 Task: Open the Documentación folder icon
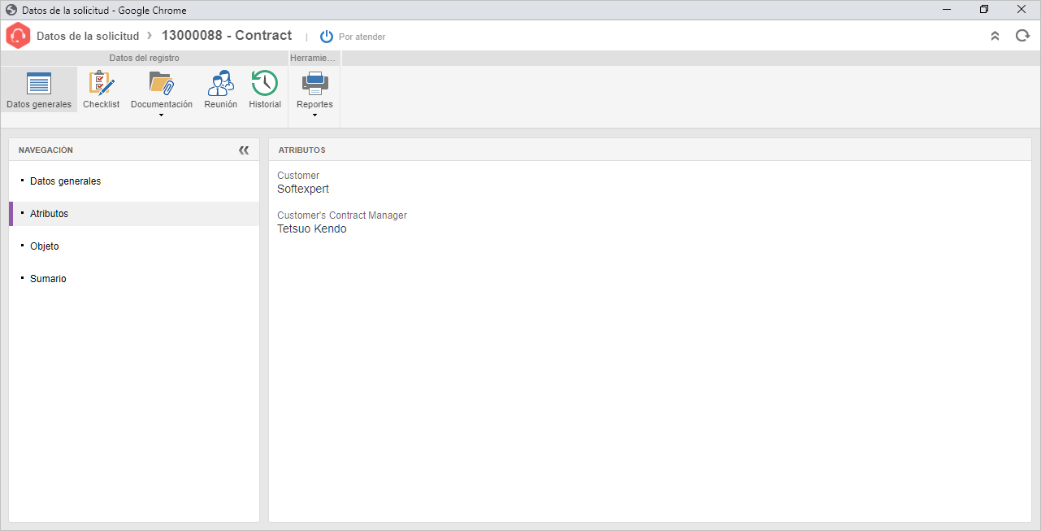[162, 83]
